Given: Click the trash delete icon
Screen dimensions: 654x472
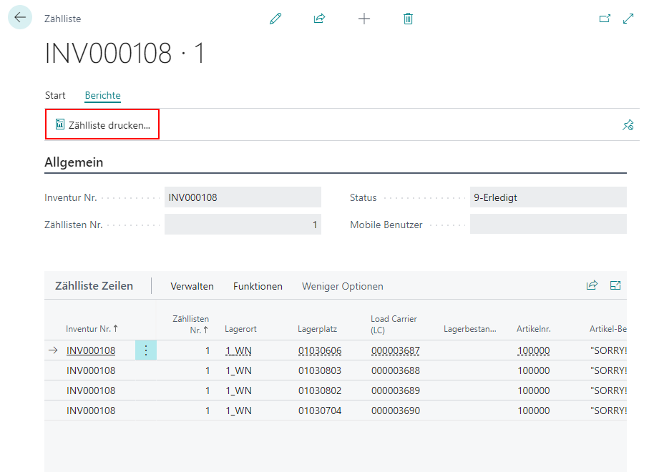Looking at the screenshot, I should click(408, 19).
